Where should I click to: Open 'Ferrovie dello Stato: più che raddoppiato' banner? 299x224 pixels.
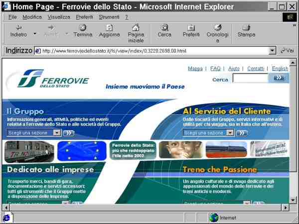point(133,150)
